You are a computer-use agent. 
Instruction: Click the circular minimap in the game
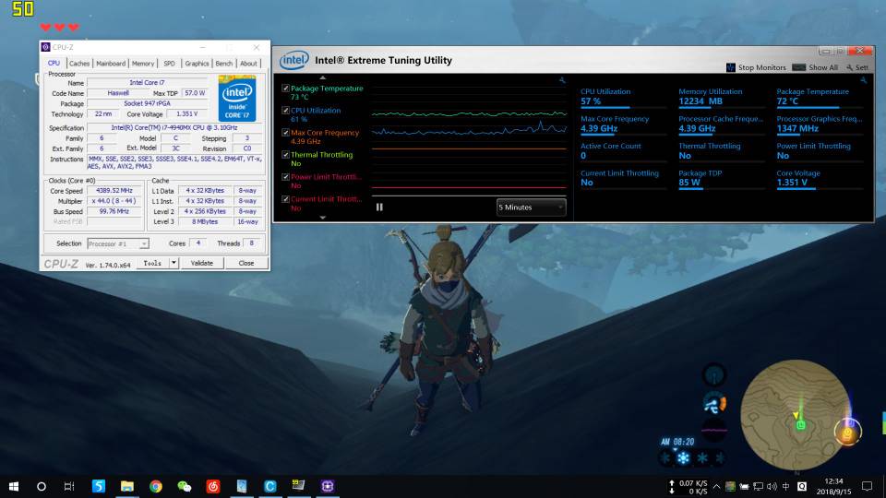coord(795,415)
